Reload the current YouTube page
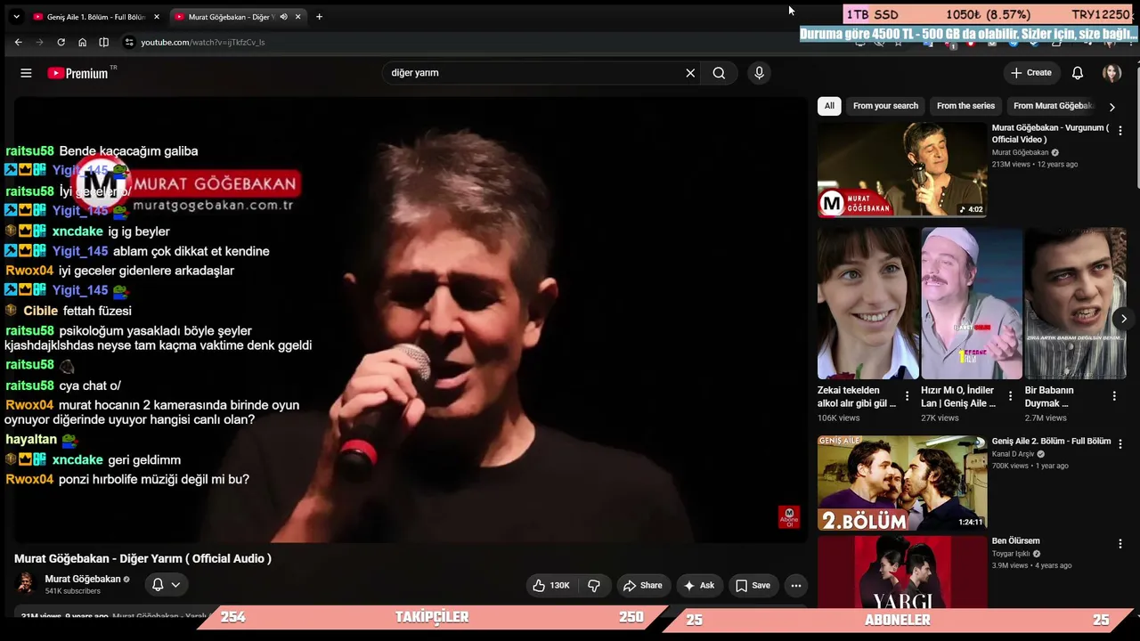Image resolution: width=1140 pixels, height=641 pixels. (61, 42)
